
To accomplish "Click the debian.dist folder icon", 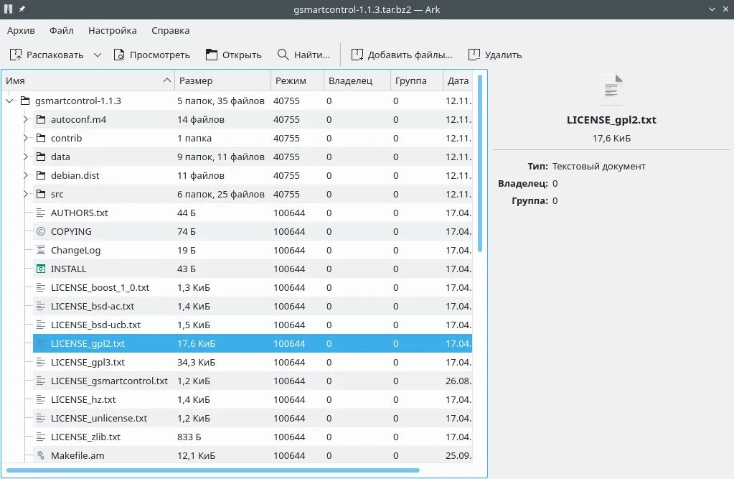I will 41,175.
